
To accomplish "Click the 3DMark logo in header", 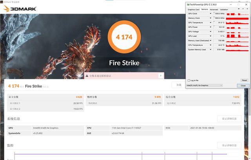I will pyautogui.click(x=20, y=9).
